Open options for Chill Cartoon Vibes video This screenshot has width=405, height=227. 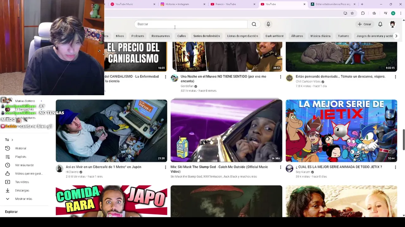click(x=395, y=77)
